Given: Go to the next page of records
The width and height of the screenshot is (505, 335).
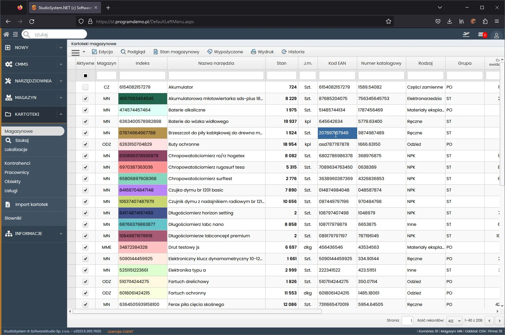Looking at the screenshot, I should point(499,321).
